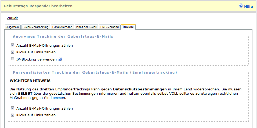This screenshot has height=128, width=257.
Task: Uncheck anonymous Klicks auf Links zählen checkbox
Action: click(13, 52)
